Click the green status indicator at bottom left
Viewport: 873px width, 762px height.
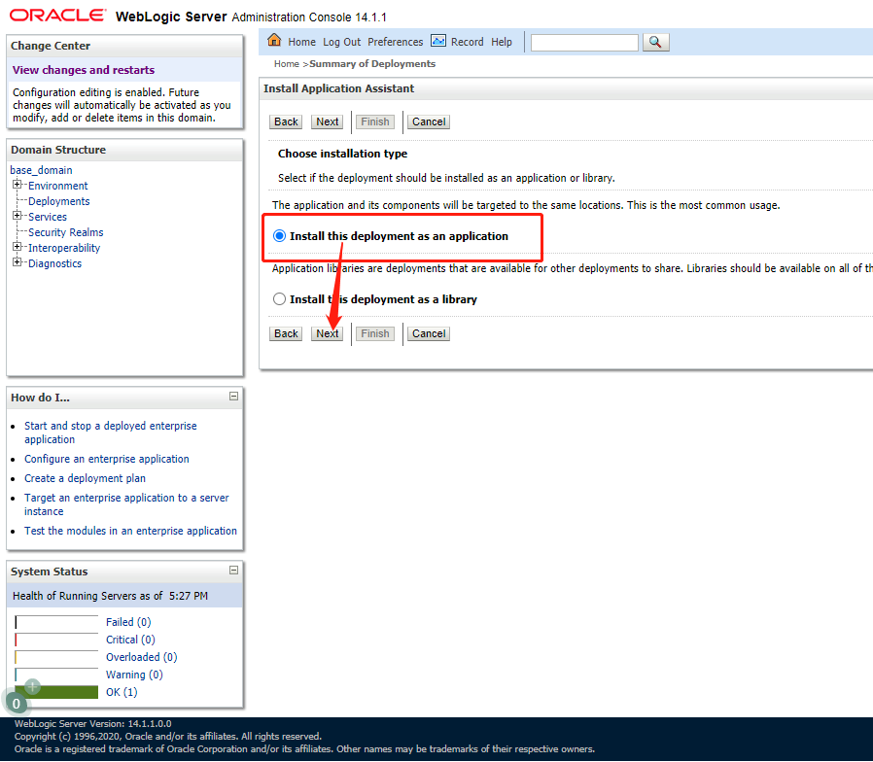tap(16, 700)
